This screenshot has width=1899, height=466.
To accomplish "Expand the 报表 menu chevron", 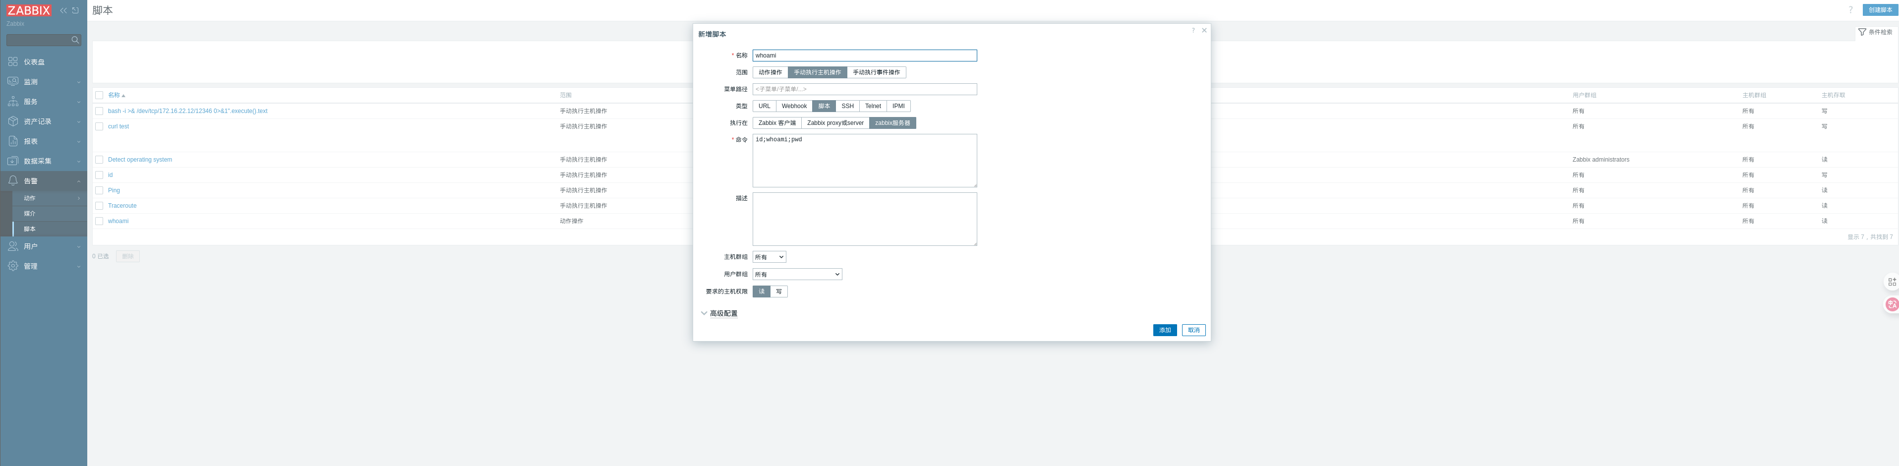I will (x=79, y=142).
